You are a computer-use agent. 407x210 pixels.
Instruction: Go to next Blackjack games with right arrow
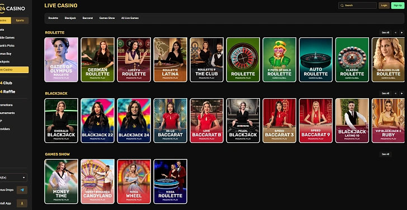click(402, 93)
